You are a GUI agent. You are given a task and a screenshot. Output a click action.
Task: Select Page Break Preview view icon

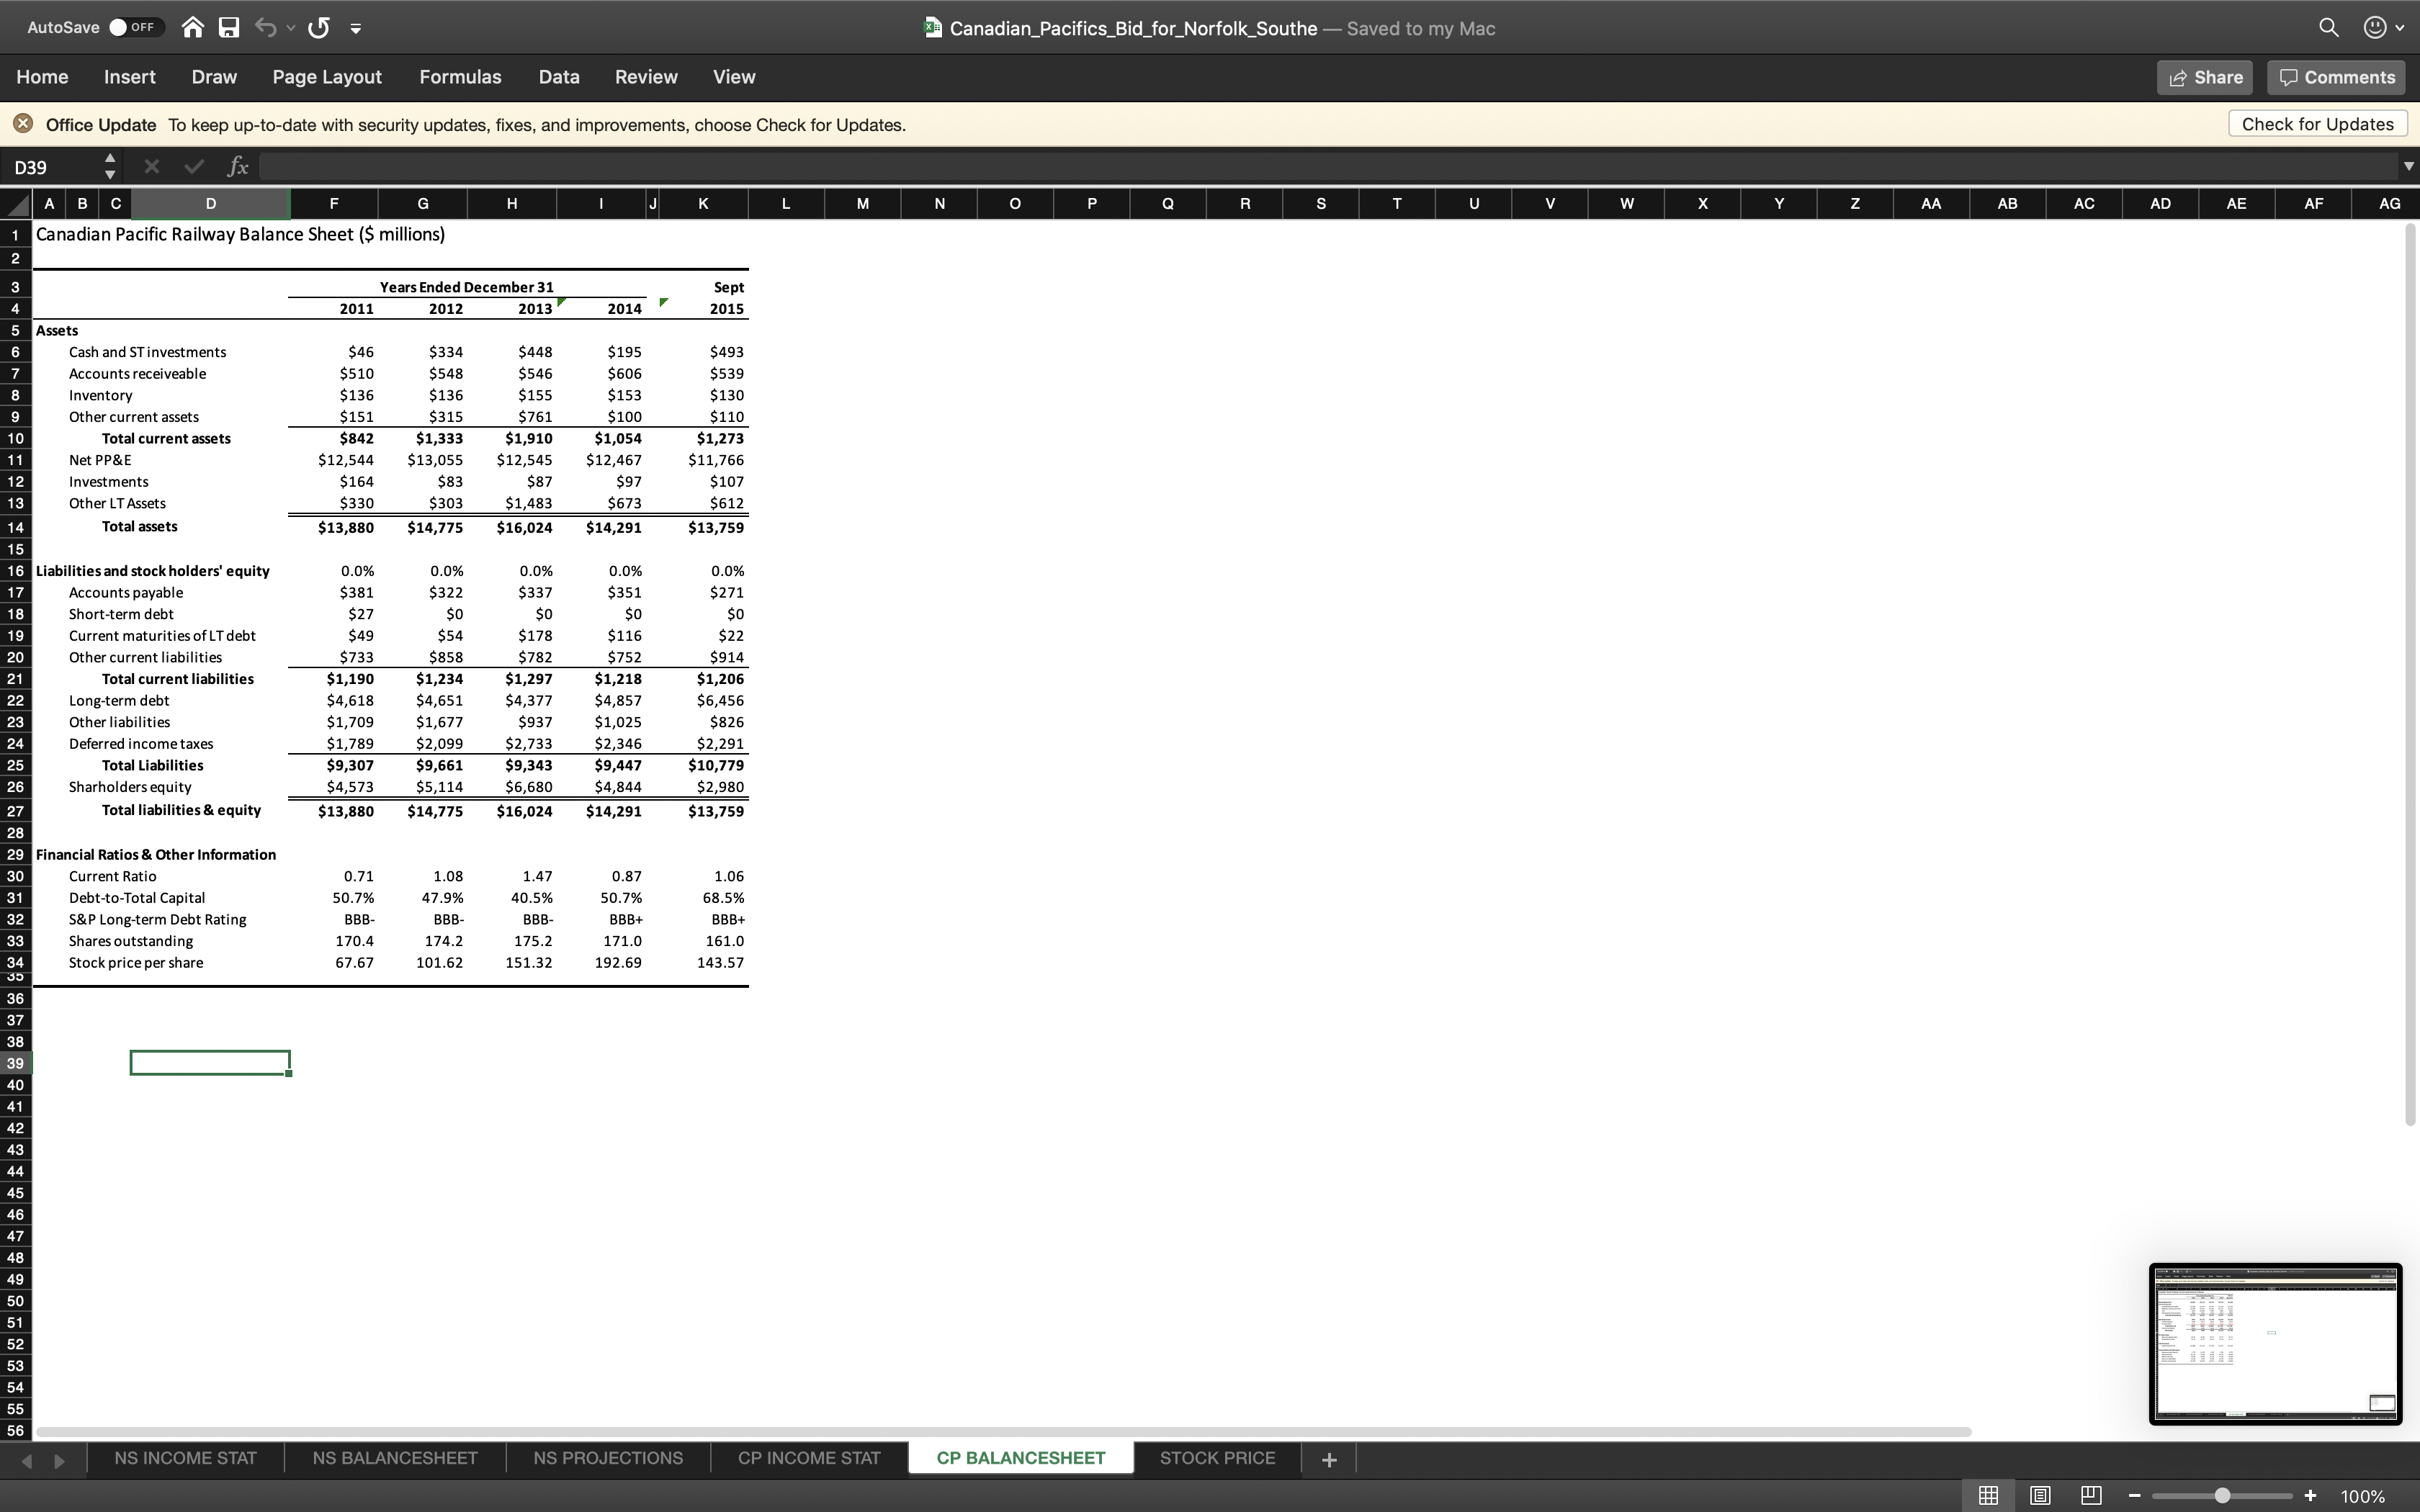click(2091, 1496)
